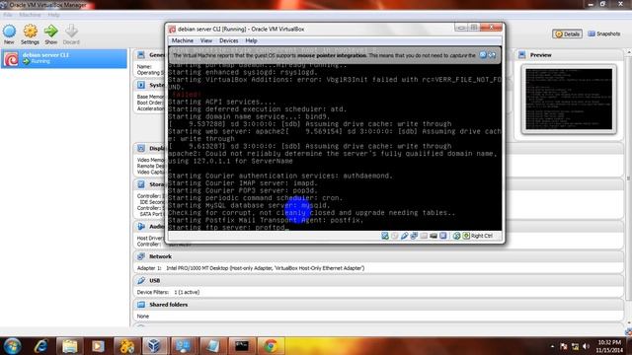Click the Shared folders section icon
This screenshot has height=355, width=632.
141,305
